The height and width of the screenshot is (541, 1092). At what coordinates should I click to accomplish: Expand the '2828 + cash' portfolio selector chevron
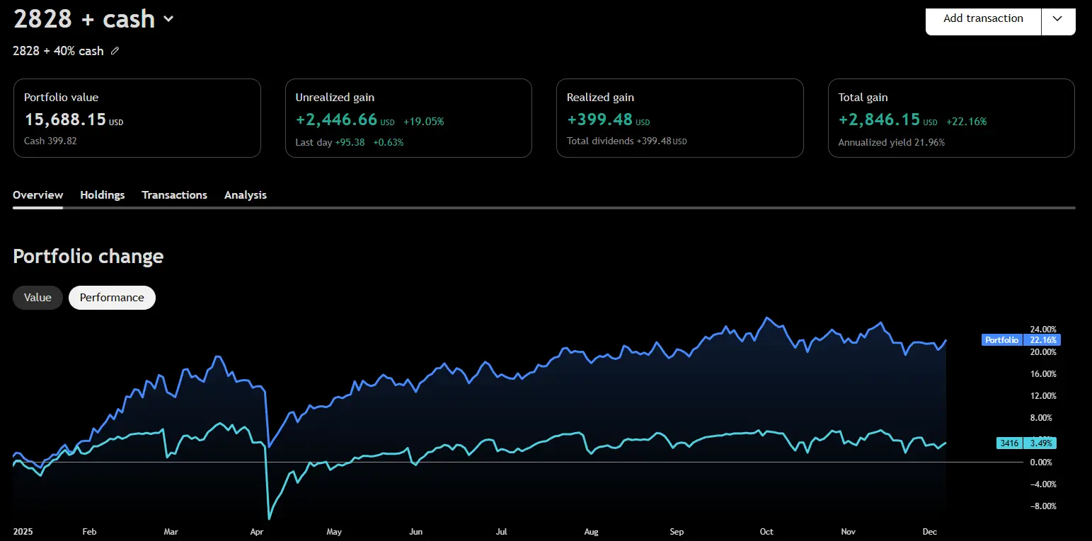pyautogui.click(x=168, y=19)
